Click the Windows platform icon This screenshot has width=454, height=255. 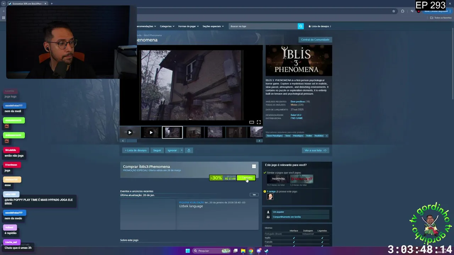click(x=254, y=166)
